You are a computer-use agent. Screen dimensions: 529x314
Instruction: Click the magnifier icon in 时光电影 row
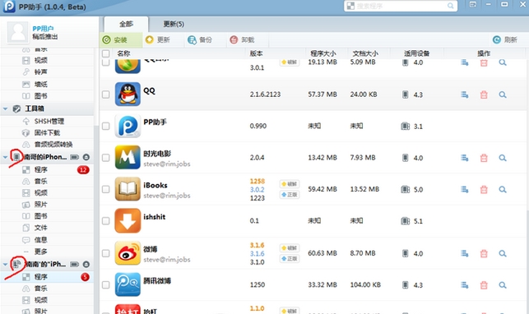coord(503,158)
